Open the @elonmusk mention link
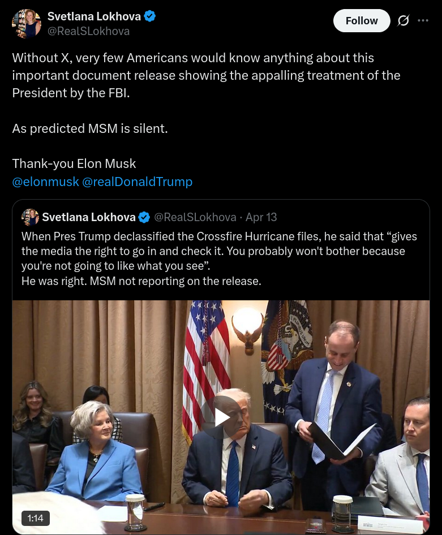This screenshot has width=442, height=535. (x=45, y=182)
